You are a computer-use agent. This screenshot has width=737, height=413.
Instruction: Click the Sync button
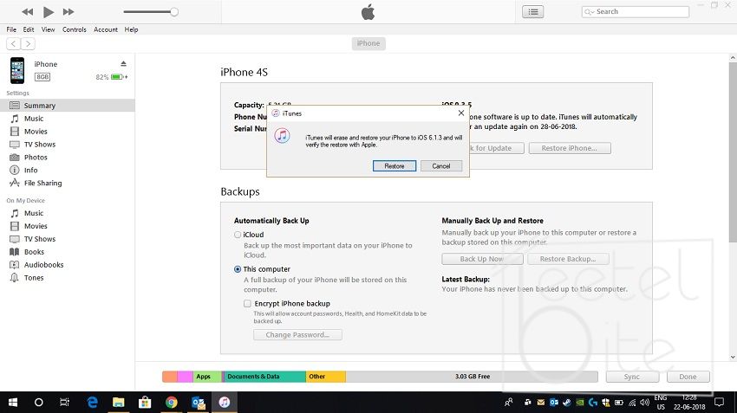click(x=632, y=377)
